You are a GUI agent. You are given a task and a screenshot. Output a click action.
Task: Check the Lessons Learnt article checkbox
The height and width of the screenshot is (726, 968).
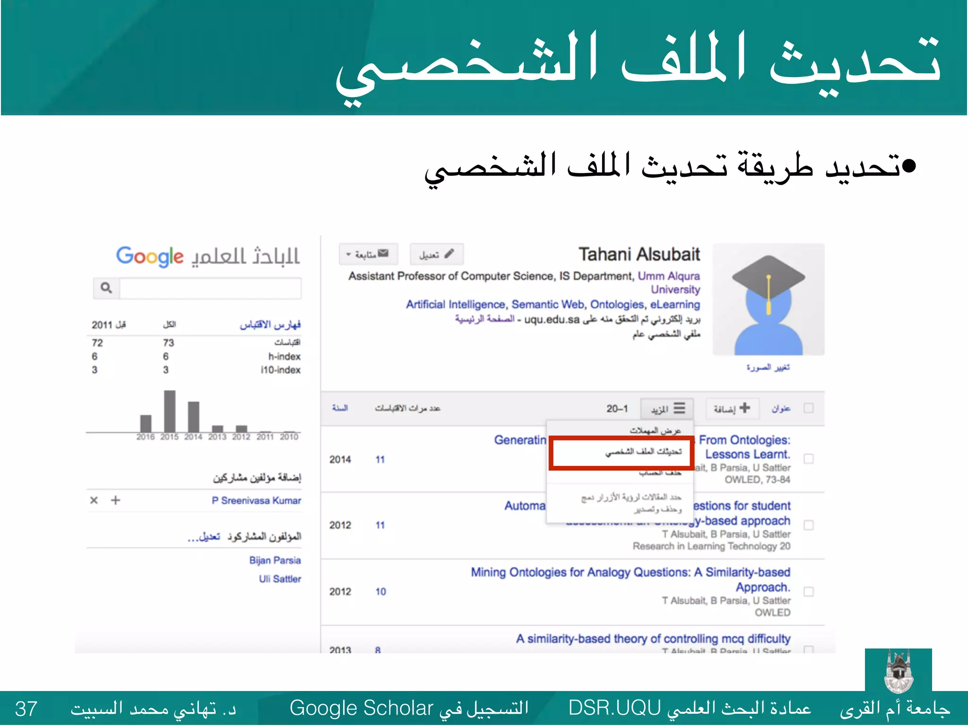[809, 458]
